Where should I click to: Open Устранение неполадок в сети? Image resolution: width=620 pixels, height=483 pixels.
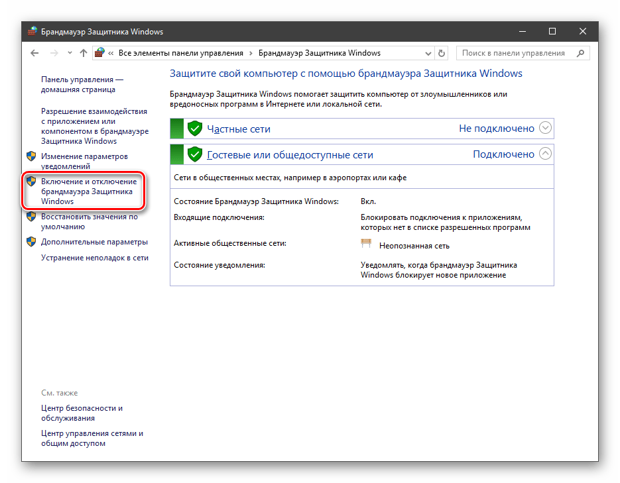point(94,258)
